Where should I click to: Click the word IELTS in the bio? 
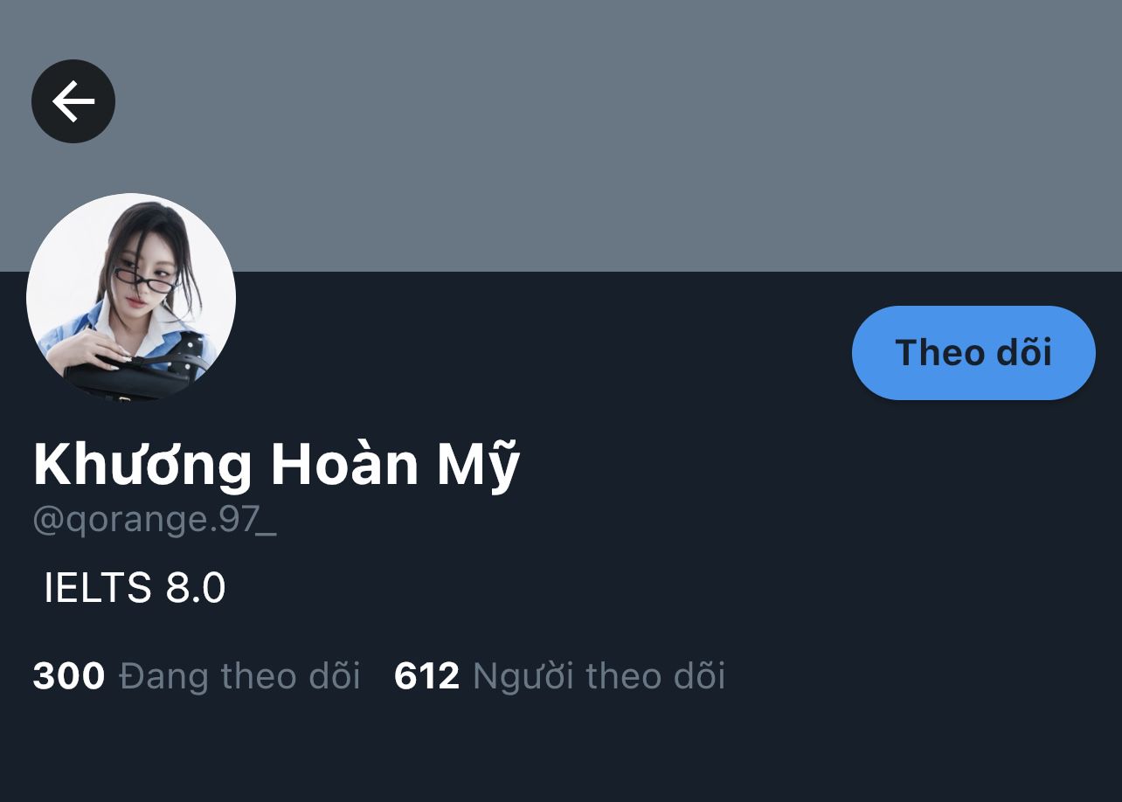(98, 588)
